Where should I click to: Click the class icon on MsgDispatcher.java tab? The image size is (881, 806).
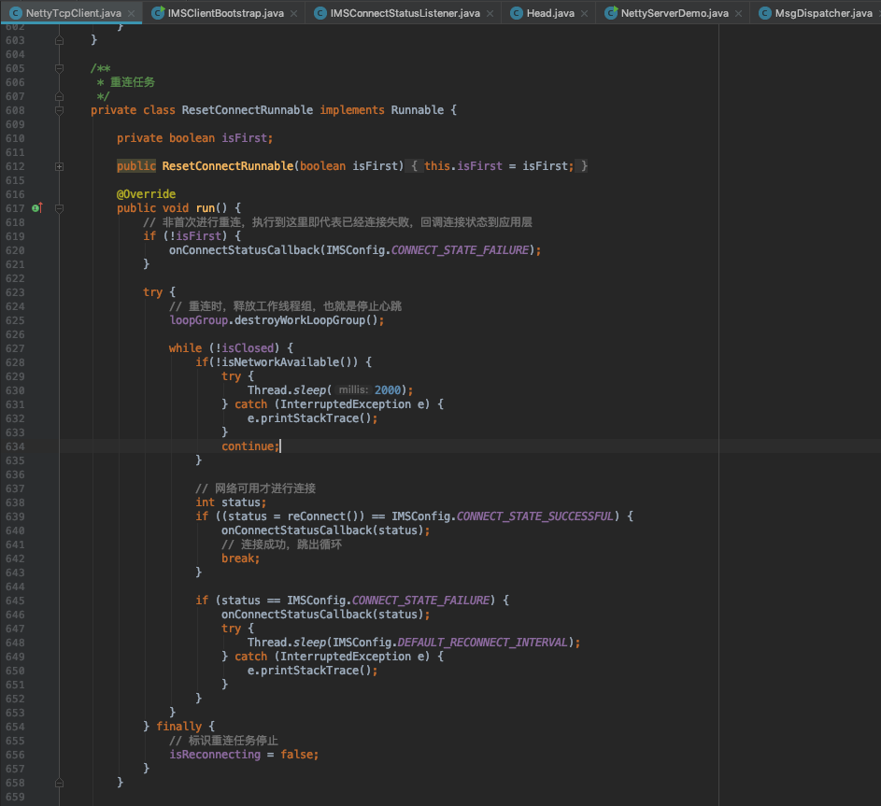coord(765,13)
